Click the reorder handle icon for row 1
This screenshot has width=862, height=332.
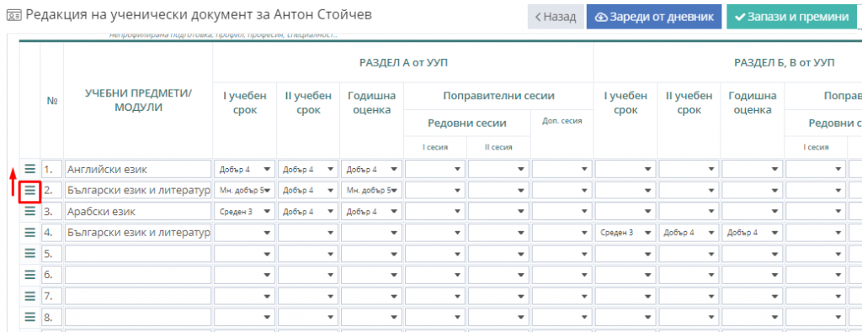coord(29,169)
